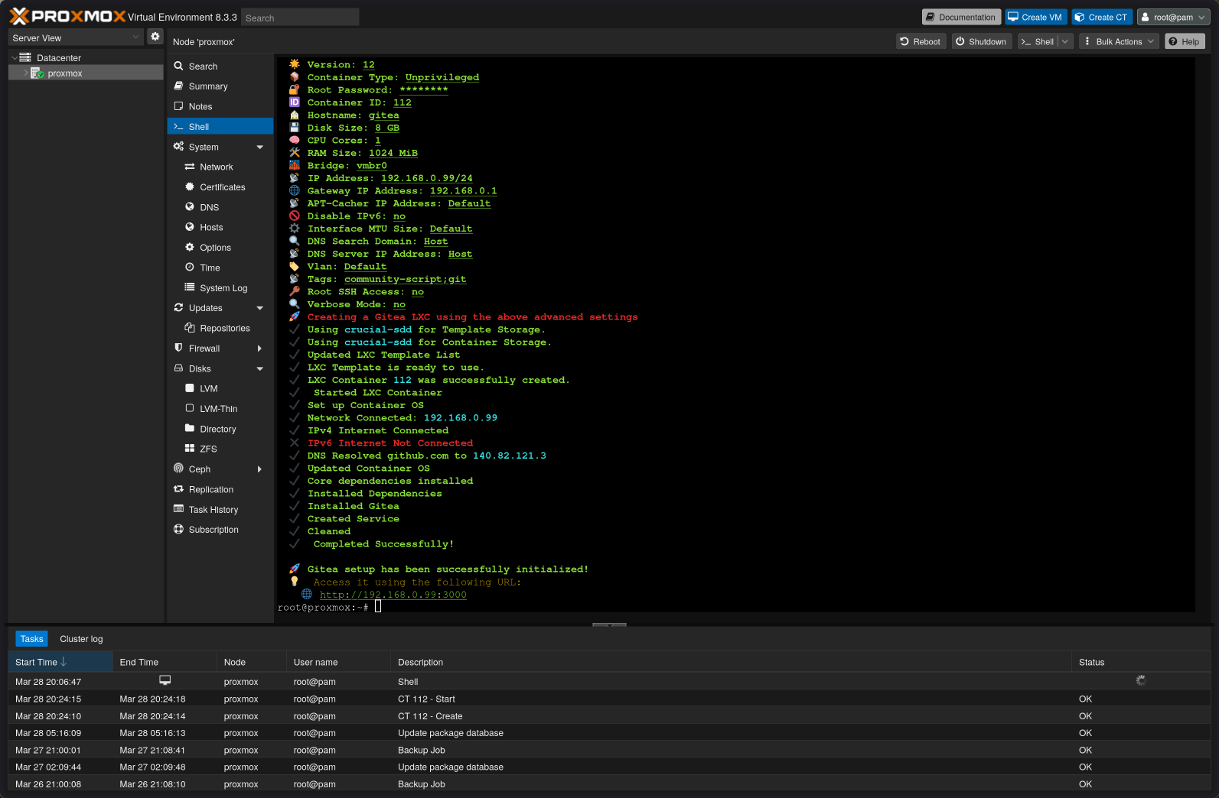The image size is (1219, 798).
Task: Click the Task History icon
Action: pos(178,509)
